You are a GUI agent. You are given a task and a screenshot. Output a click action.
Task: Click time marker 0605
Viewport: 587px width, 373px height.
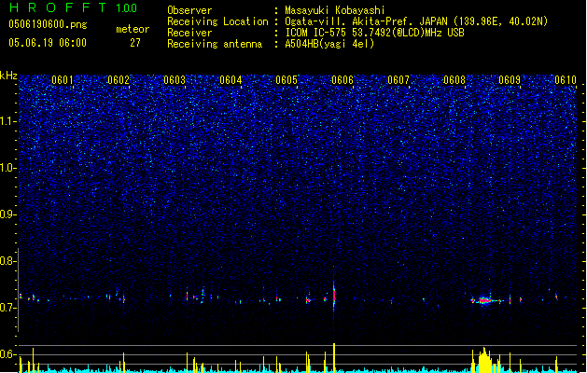287,80
